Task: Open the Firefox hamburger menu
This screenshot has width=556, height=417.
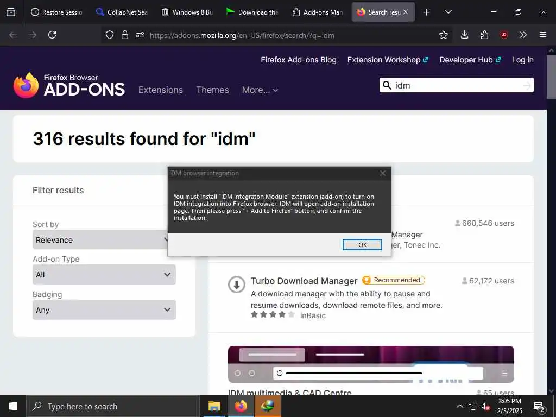Action: [543, 35]
